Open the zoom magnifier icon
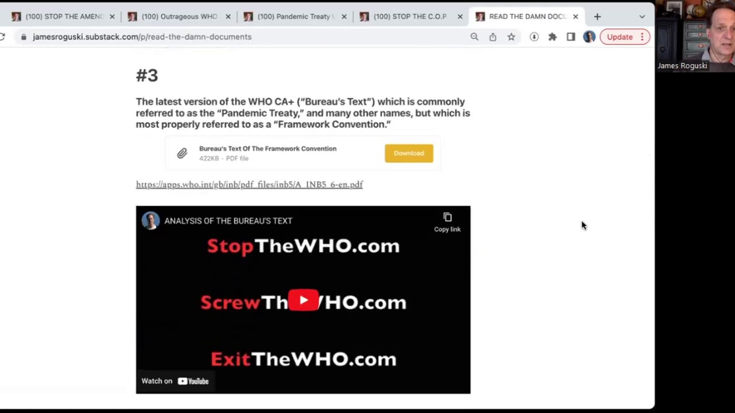The image size is (735, 413). 474,37
